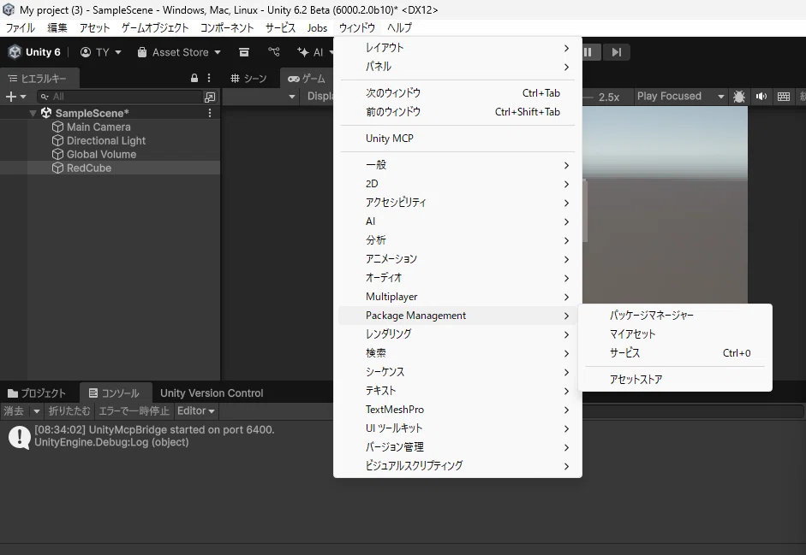Screen dimensions: 806x555
Task: Toggle the Hierarchy panel lock icon
Action: click(194, 78)
